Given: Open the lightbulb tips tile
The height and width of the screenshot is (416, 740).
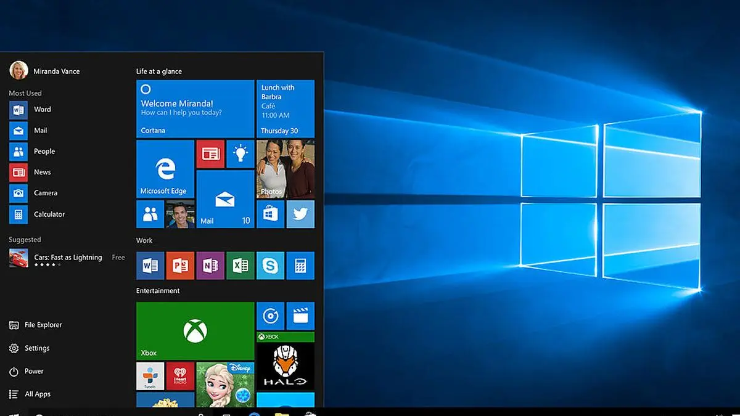Looking at the screenshot, I should [240, 154].
